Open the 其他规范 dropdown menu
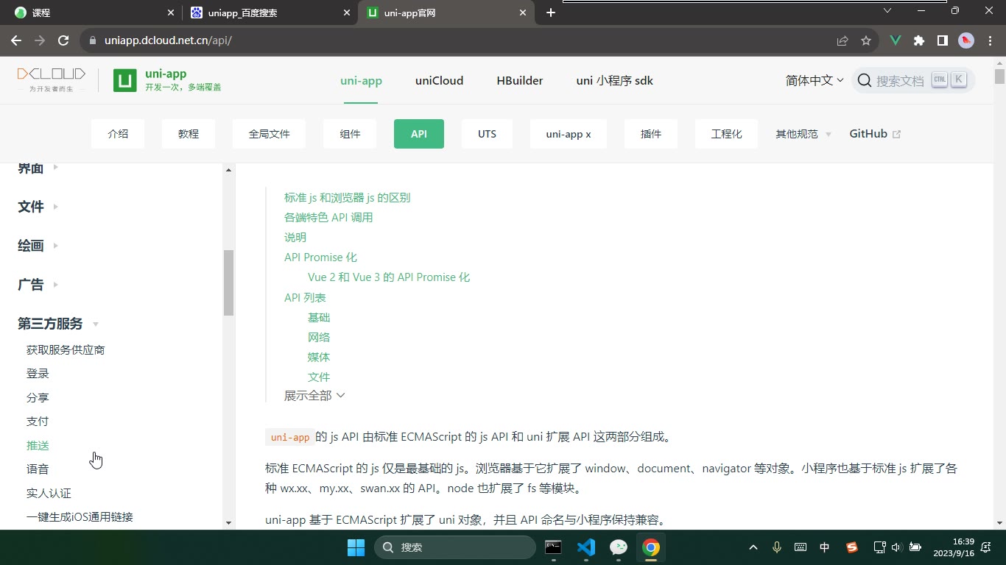 (803, 134)
